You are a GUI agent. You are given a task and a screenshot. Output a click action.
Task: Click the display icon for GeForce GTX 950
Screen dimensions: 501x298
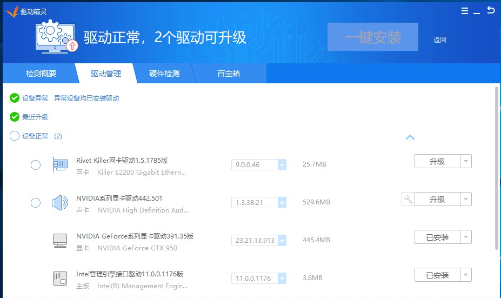(x=60, y=241)
